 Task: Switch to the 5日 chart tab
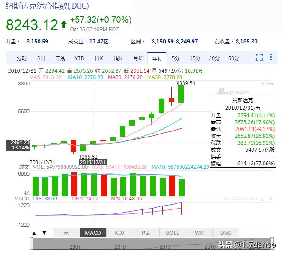(41, 58)
